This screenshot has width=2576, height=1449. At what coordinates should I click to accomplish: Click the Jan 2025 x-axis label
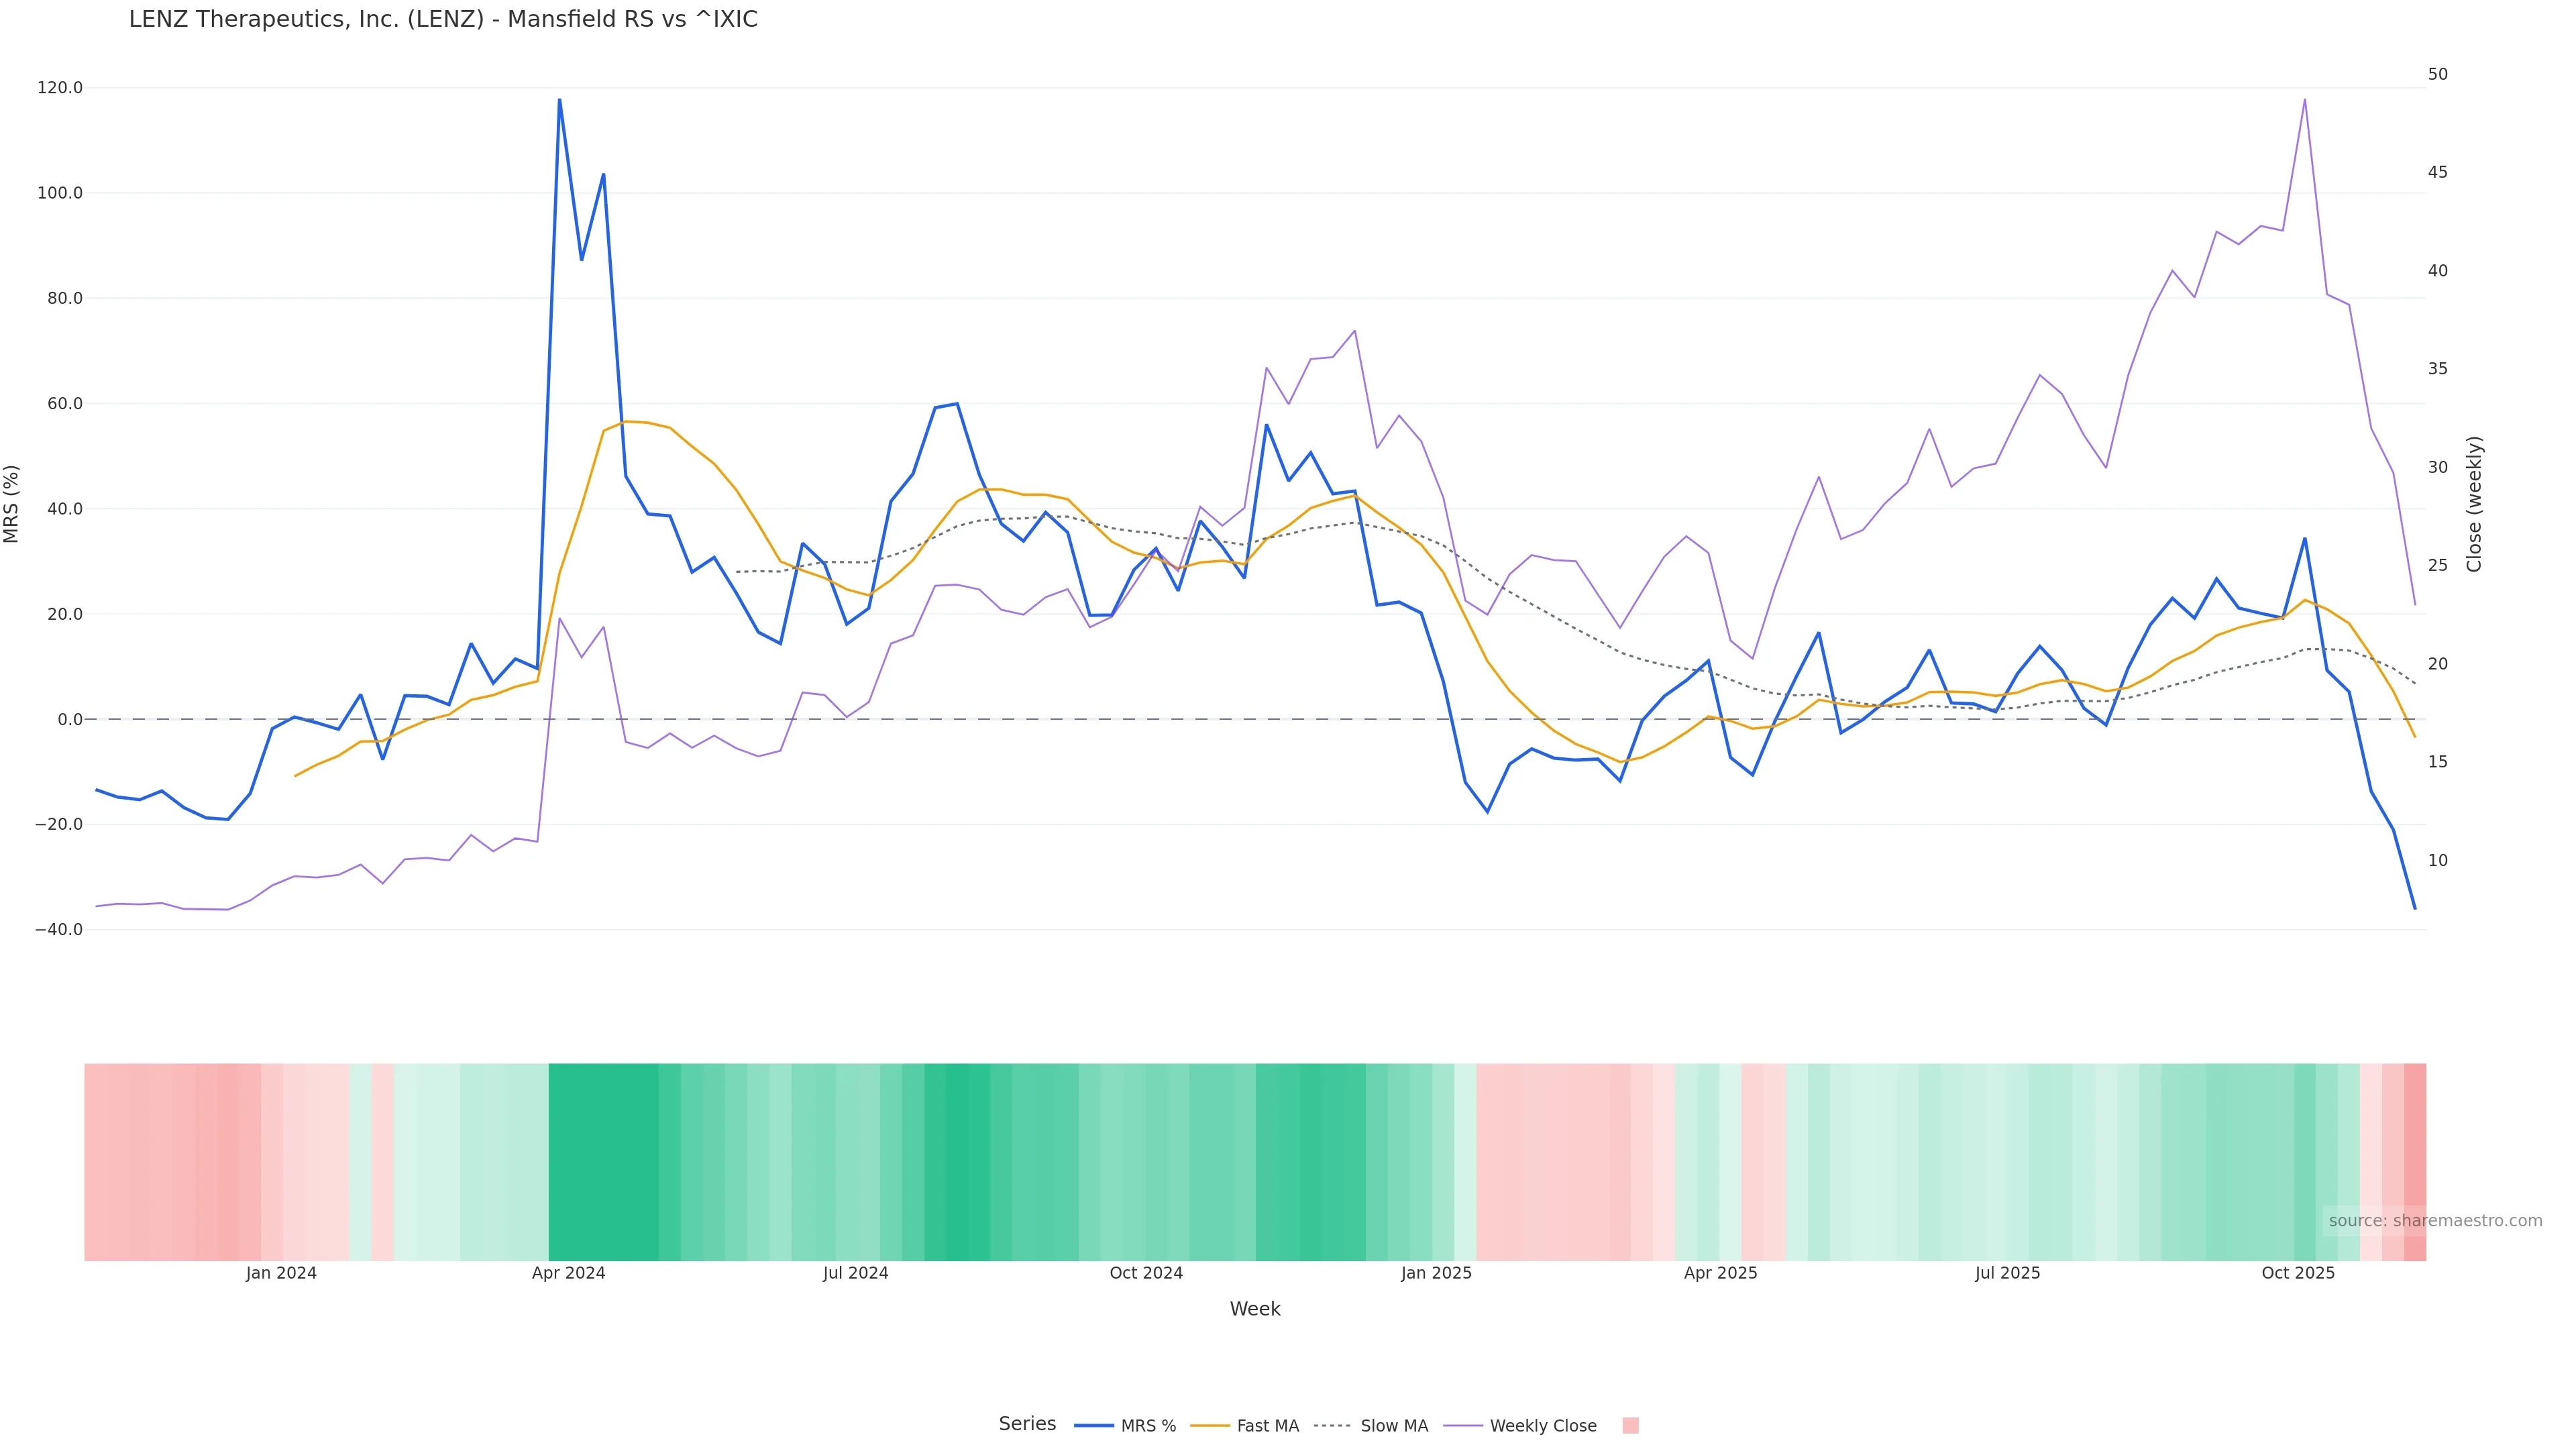click(x=1436, y=1273)
